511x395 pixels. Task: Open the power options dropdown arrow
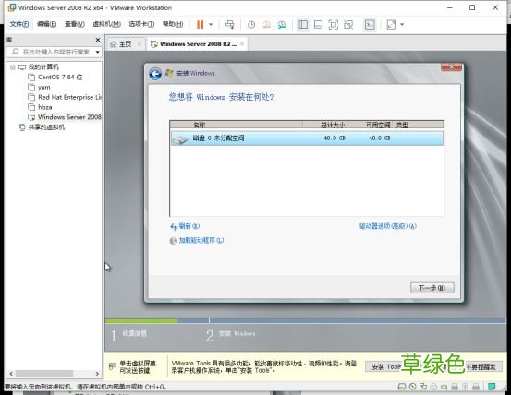[x=211, y=24]
